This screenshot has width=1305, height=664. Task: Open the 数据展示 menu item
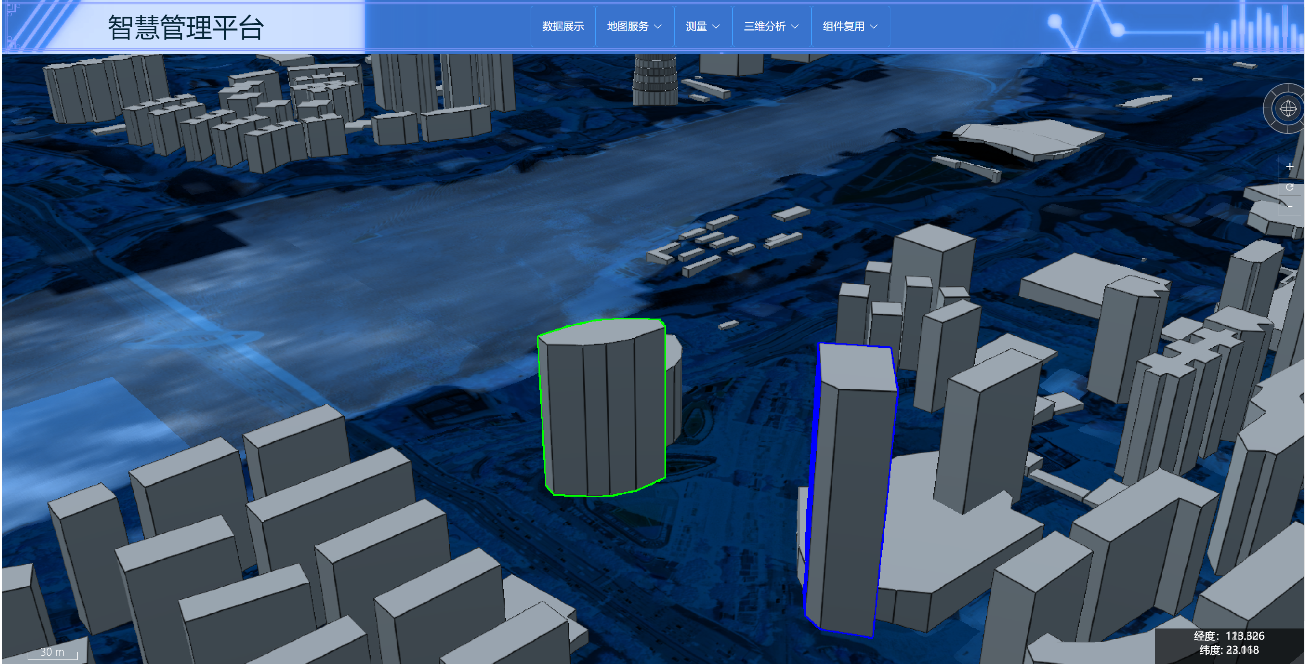coord(562,26)
